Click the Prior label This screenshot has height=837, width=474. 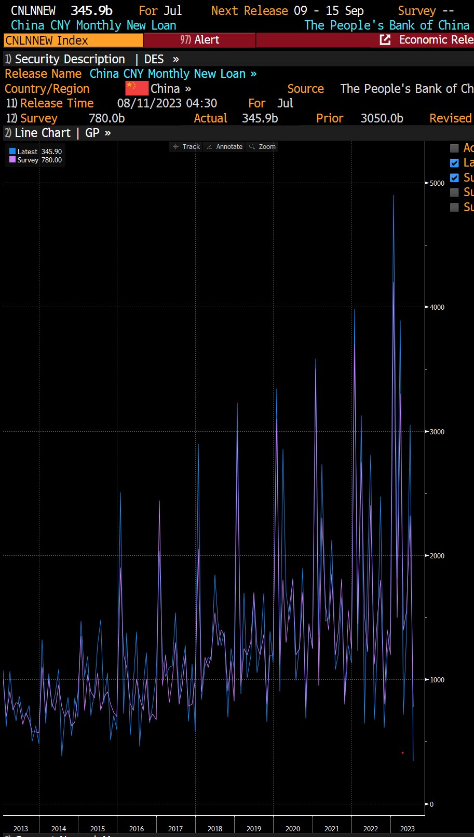(330, 118)
